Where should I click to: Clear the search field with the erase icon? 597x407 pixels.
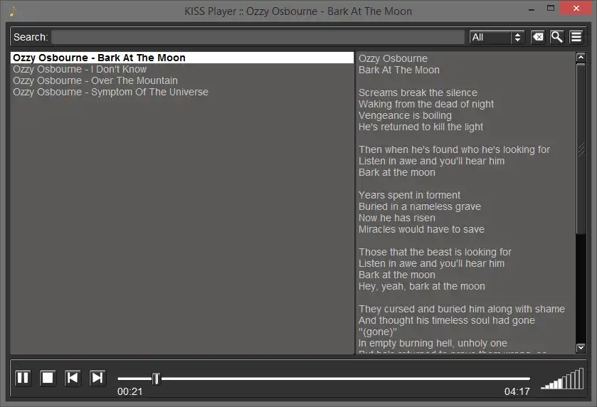(538, 37)
